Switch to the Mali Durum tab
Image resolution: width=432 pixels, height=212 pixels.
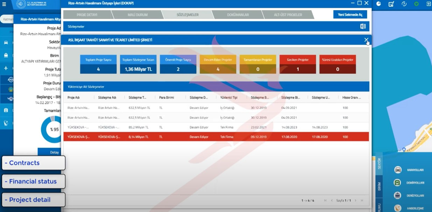point(138,15)
